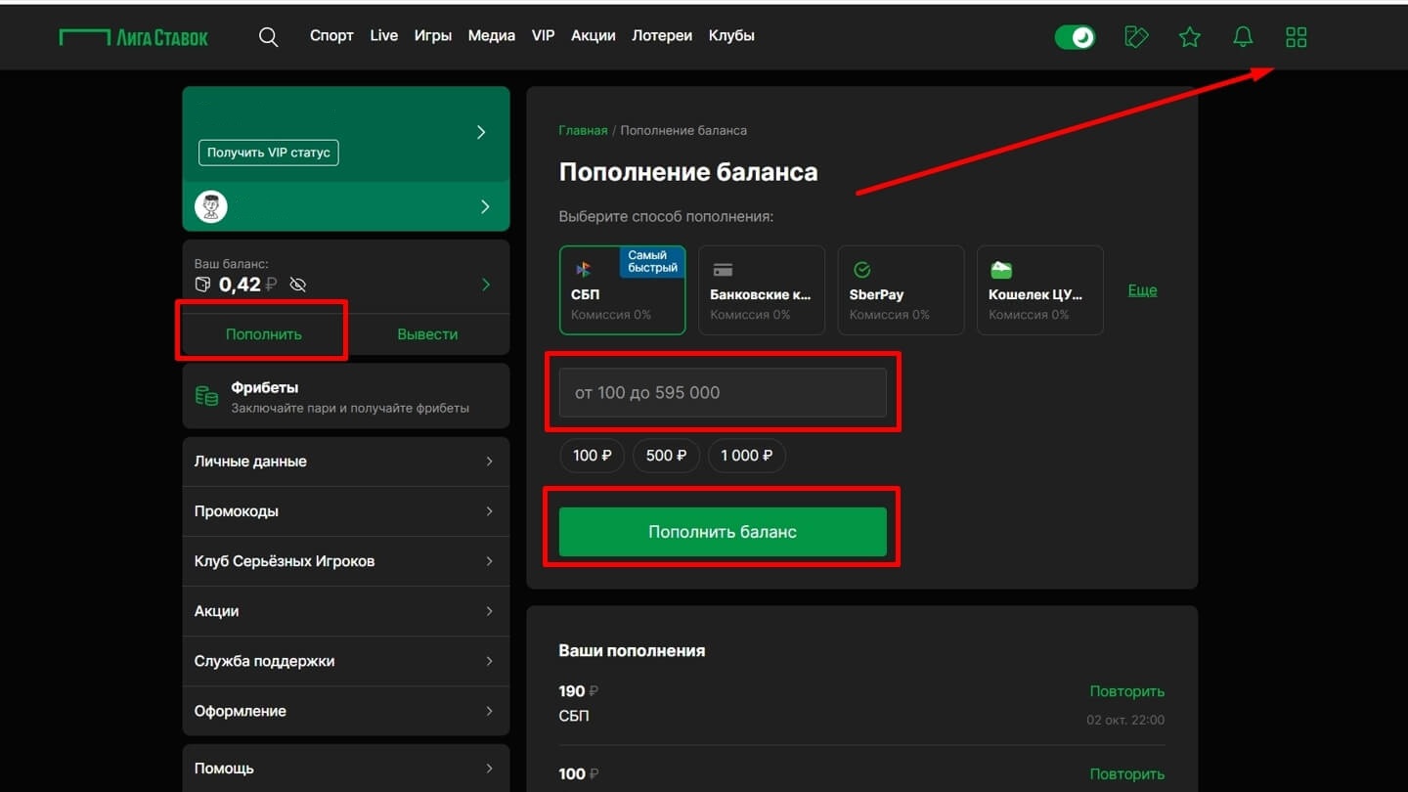Expand the VIP banner chevron
This screenshot has width=1408, height=792.
point(481,132)
